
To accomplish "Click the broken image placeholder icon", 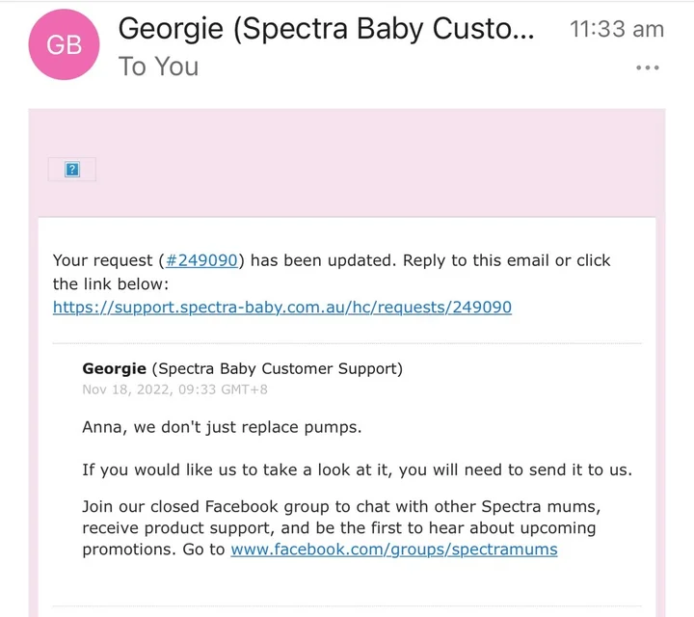I will tap(71, 170).
